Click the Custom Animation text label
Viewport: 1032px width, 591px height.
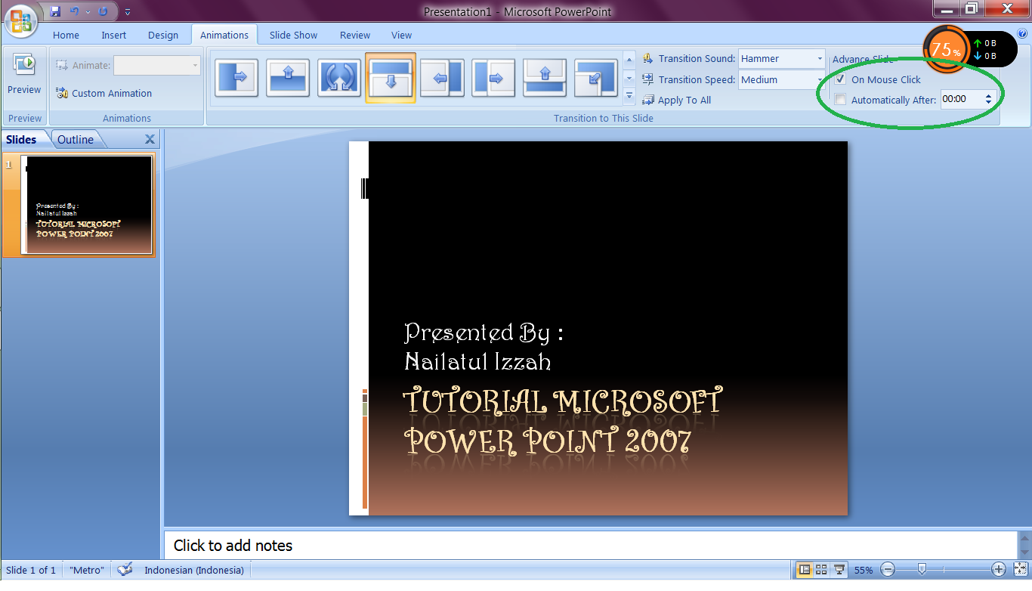pyautogui.click(x=112, y=93)
